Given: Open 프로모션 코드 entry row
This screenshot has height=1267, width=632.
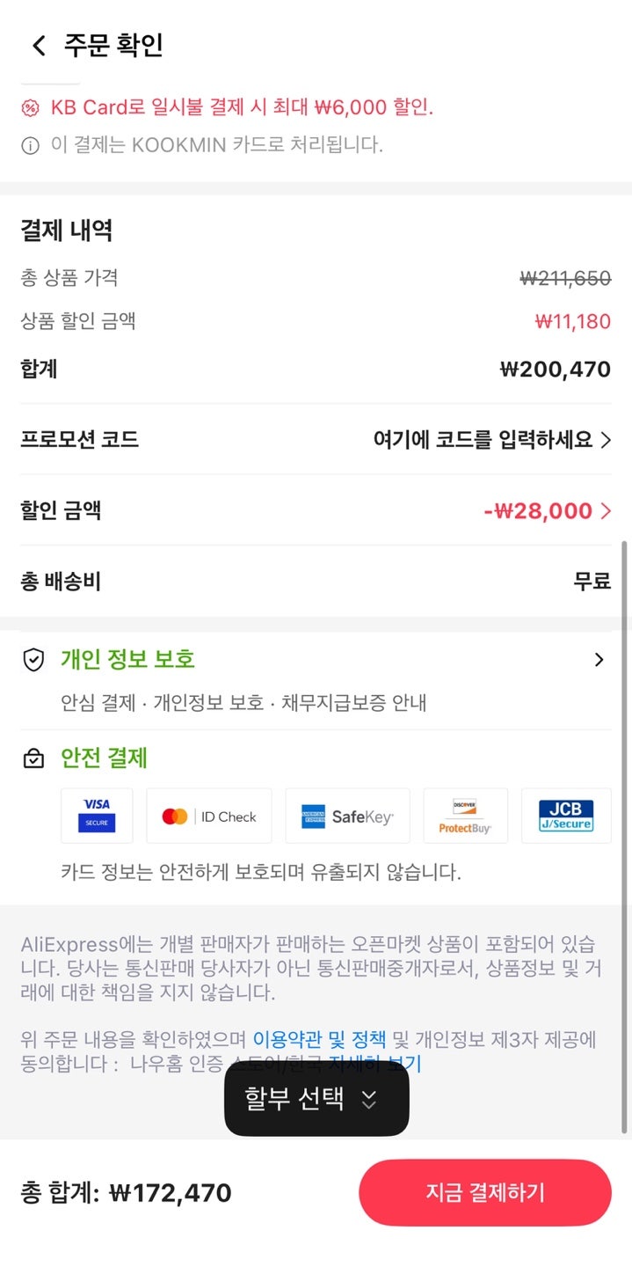Looking at the screenshot, I should [x=492, y=440].
